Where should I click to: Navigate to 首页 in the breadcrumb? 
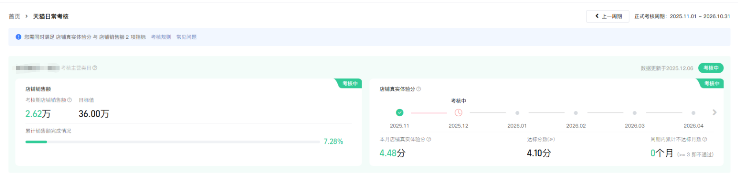(x=15, y=16)
